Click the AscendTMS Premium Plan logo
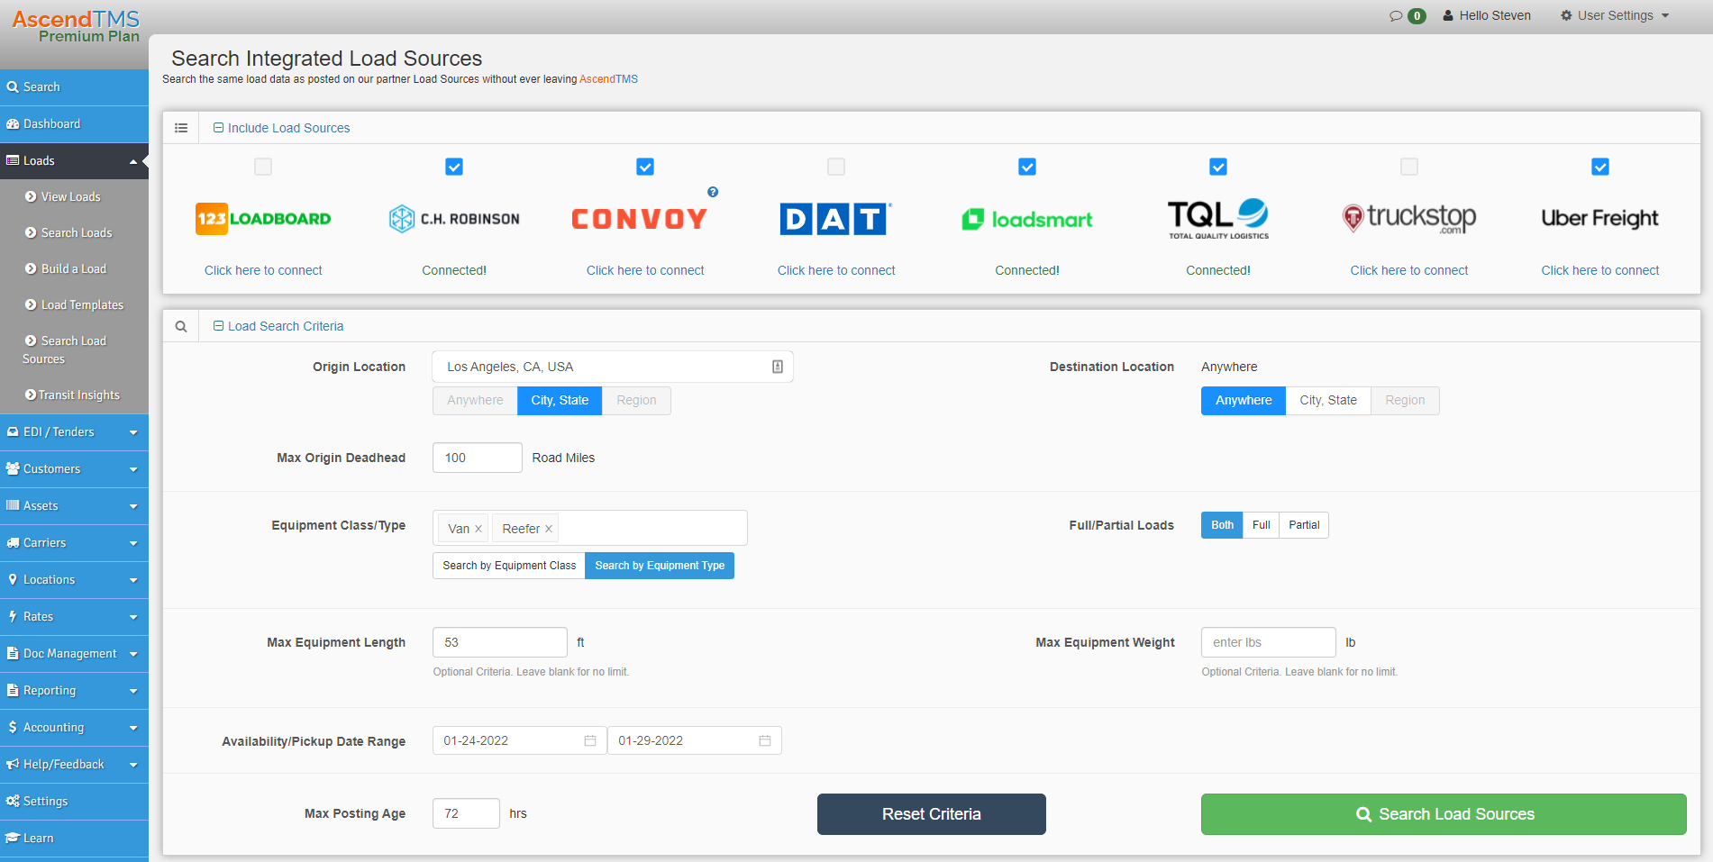 76,26
